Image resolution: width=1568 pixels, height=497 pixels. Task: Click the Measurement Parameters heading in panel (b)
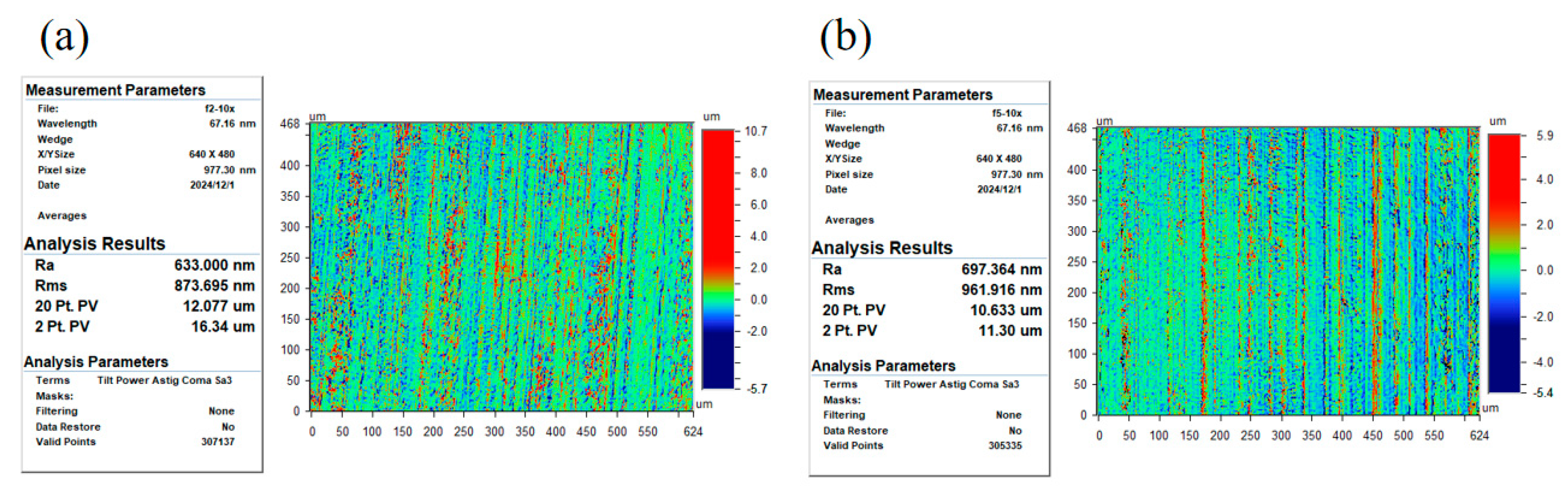(902, 95)
